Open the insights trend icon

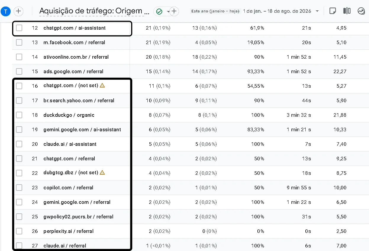[x=361, y=11]
